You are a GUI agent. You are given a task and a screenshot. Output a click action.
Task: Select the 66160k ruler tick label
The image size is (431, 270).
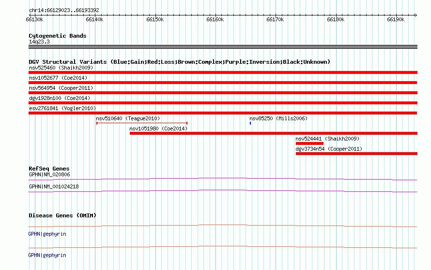tap(215, 19)
